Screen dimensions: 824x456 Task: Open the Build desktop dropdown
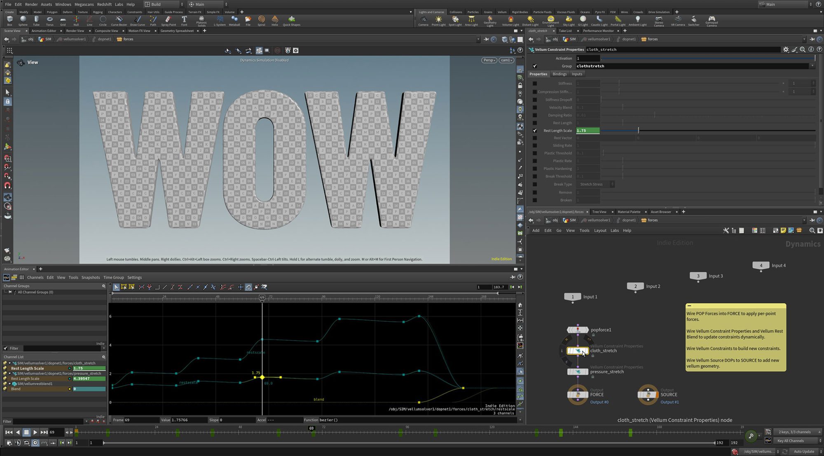click(164, 4)
